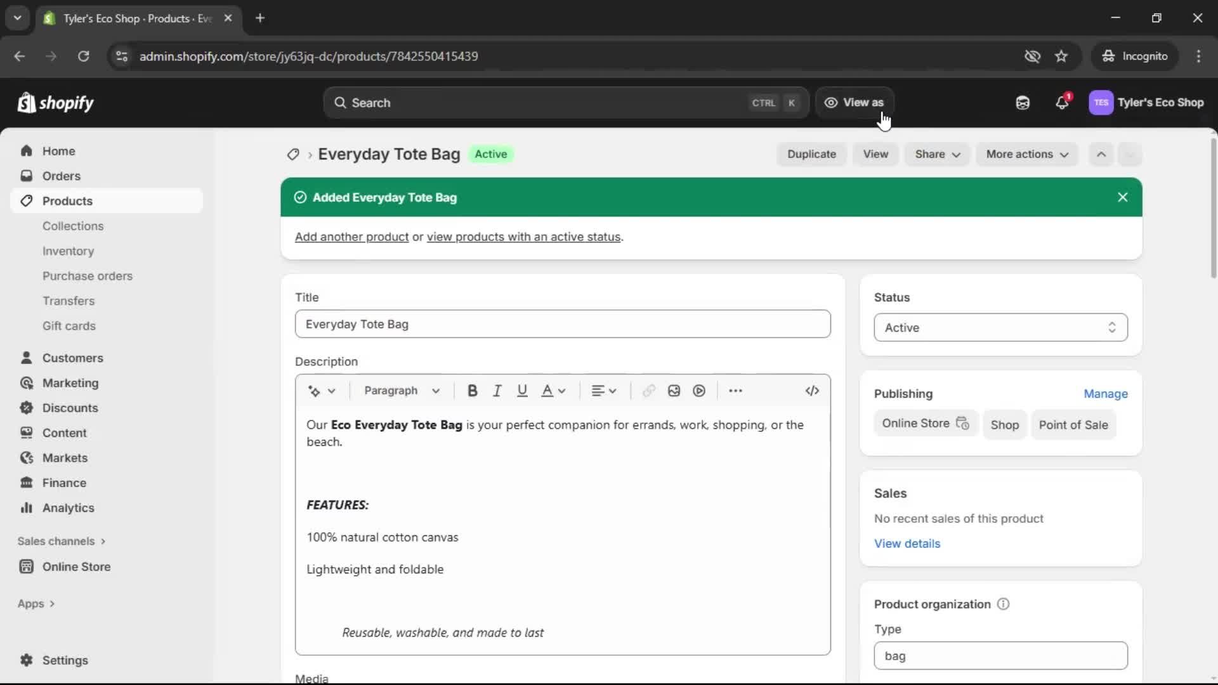Navigate to Analytics in the sidebar
This screenshot has height=685, width=1218.
(67, 507)
